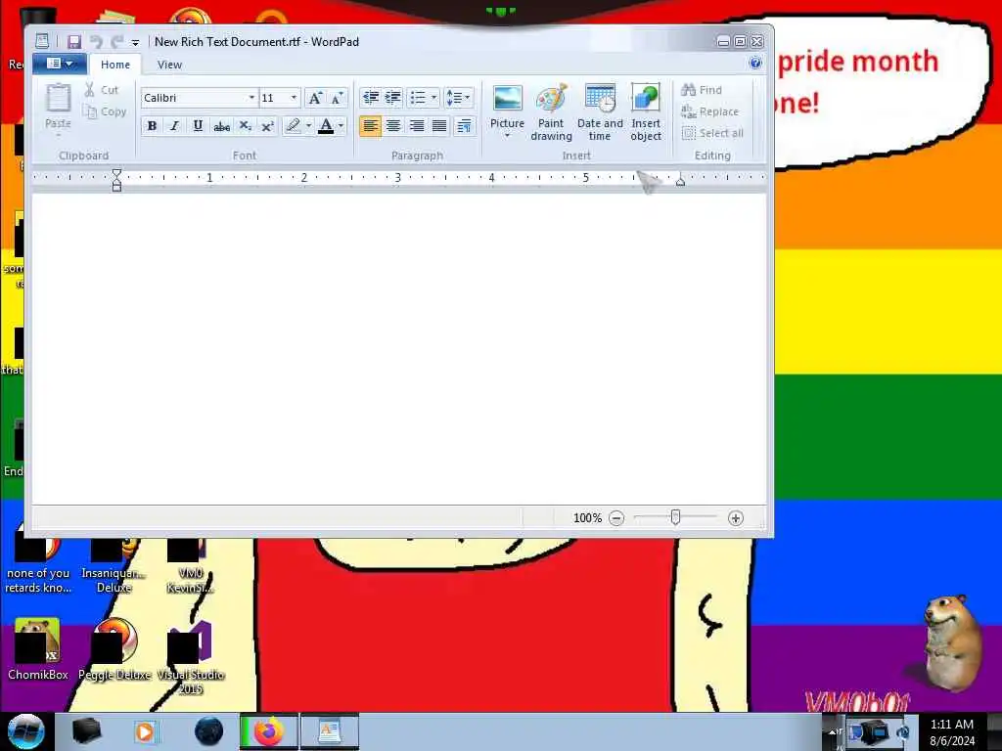Open Firefox from the taskbar
The width and height of the screenshot is (1002, 751).
coord(268,731)
